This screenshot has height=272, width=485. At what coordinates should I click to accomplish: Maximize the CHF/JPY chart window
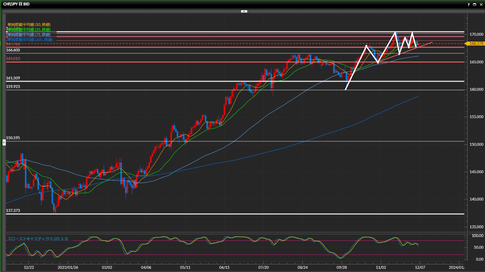[475, 5]
